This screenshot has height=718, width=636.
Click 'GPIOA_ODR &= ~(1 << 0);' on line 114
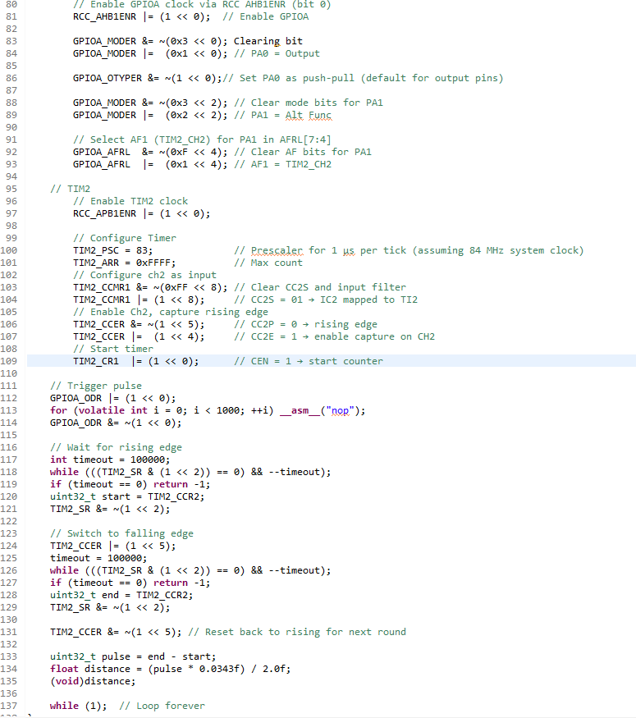click(x=116, y=423)
